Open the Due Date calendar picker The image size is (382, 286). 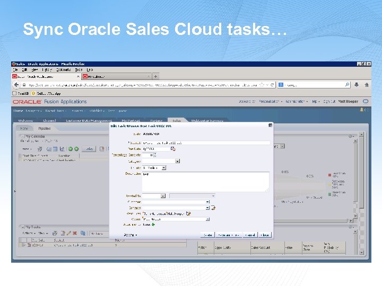tap(173, 149)
